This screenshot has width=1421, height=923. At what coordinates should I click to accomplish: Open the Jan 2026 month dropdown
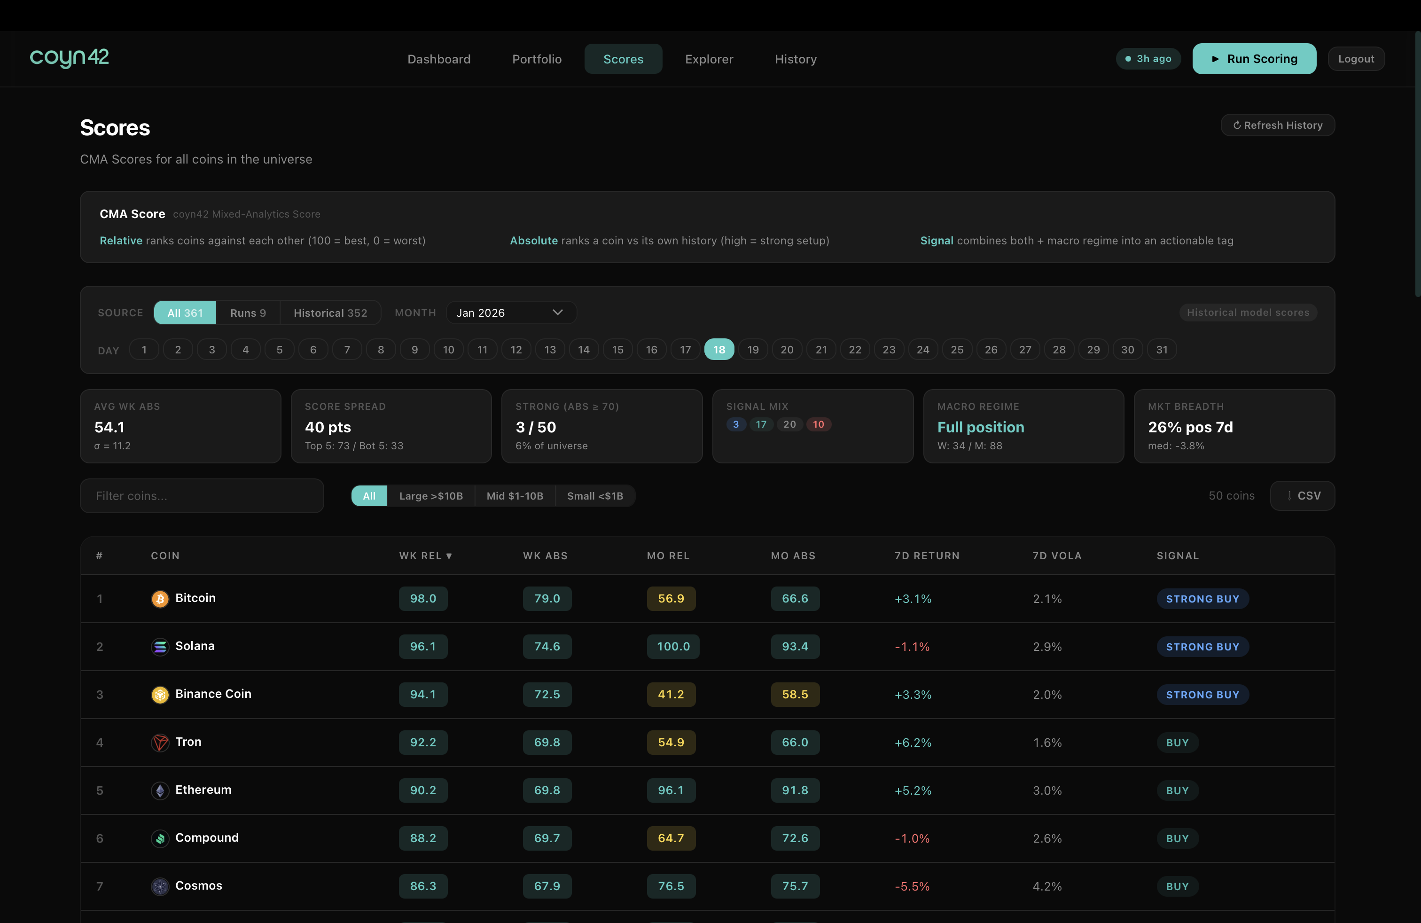(510, 312)
